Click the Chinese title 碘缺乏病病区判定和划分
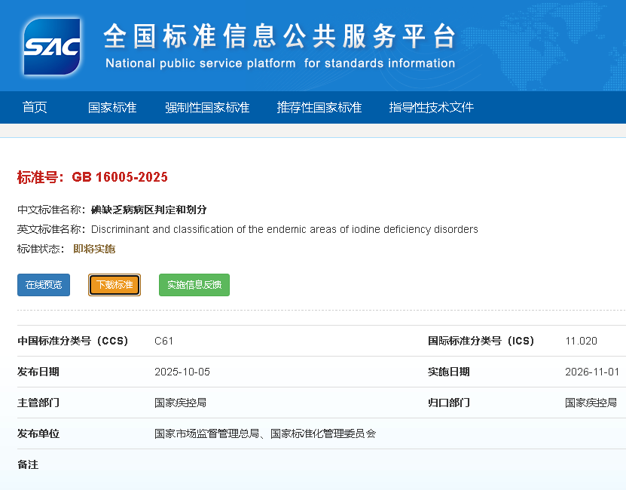Viewport: 626px width, 490px height. (148, 210)
